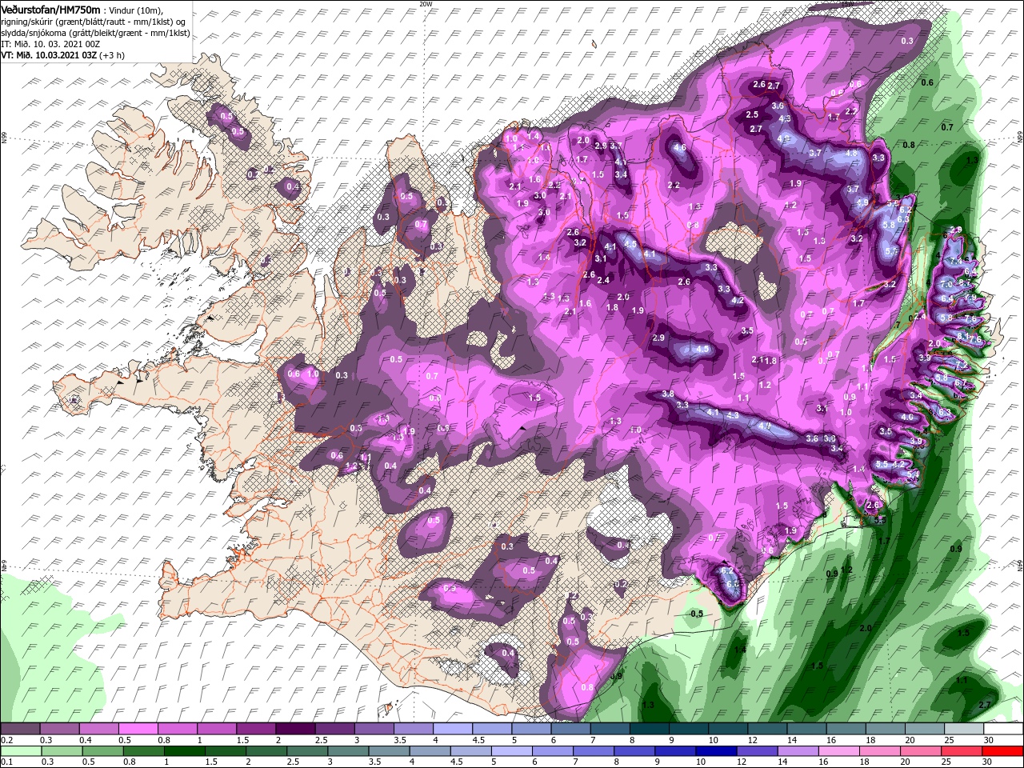Pick the snow legend 14–16 swatch
The height and width of the screenshot is (768, 1024).
[807, 729]
